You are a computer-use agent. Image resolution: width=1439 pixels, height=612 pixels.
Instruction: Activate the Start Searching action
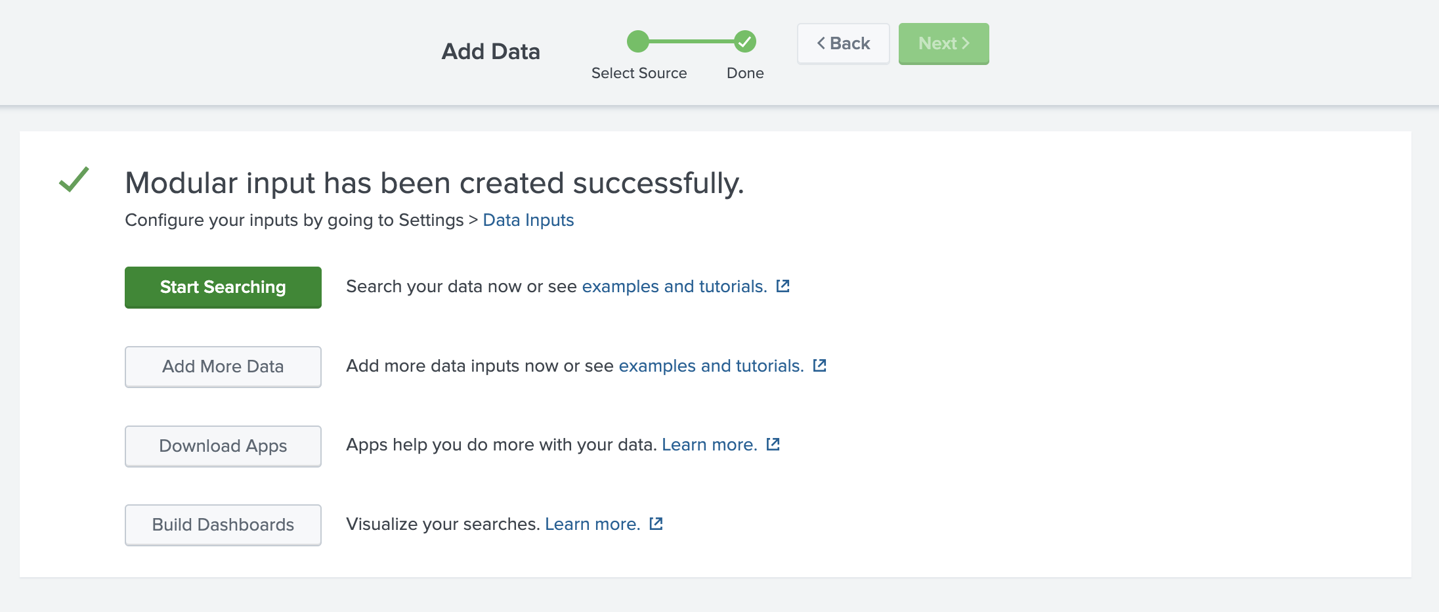pyautogui.click(x=223, y=287)
